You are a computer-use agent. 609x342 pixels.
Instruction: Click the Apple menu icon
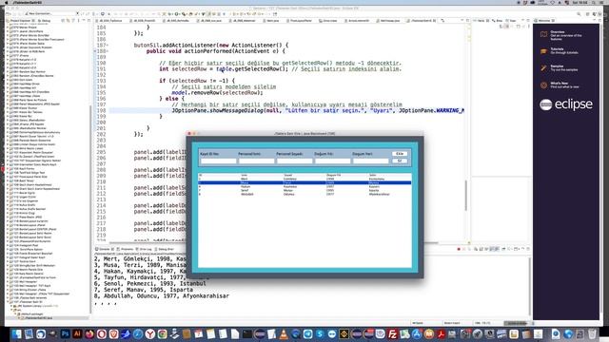coord(6,2)
